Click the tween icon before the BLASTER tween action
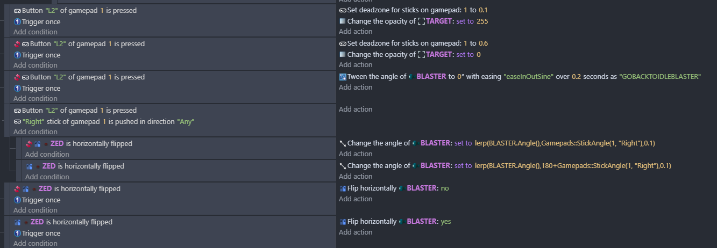This screenshot has height=248, width=717. (343, 77)
